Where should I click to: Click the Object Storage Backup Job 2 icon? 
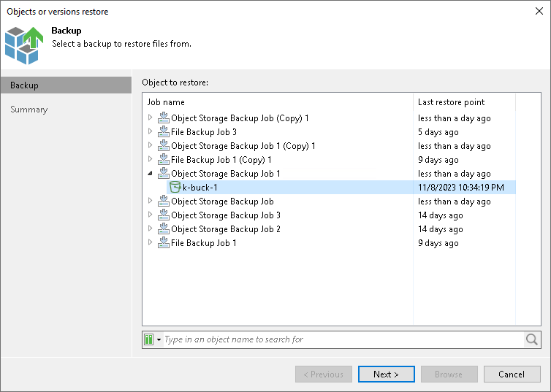point(164,228)
